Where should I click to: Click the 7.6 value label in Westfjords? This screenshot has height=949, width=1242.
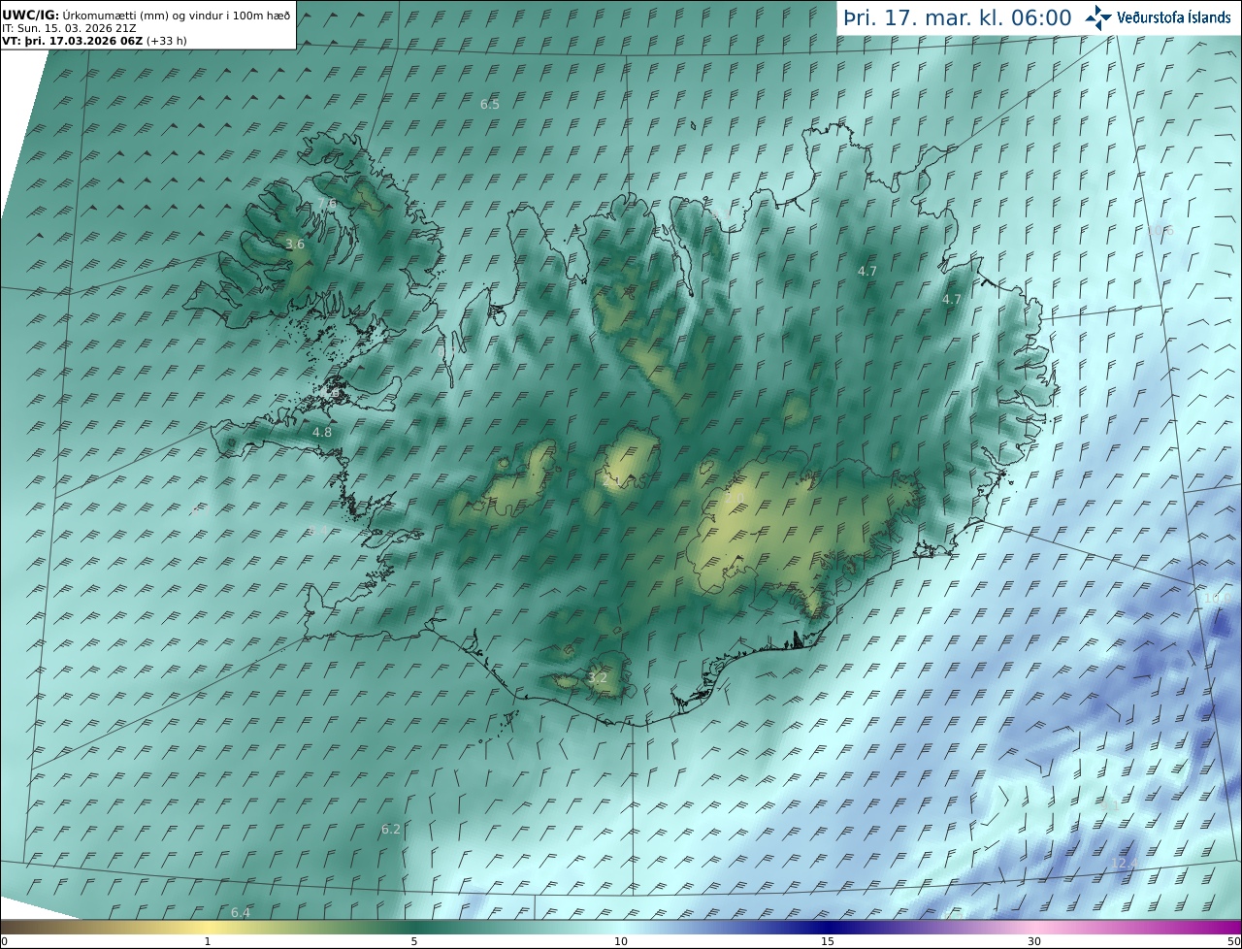[x=326, y=204]
